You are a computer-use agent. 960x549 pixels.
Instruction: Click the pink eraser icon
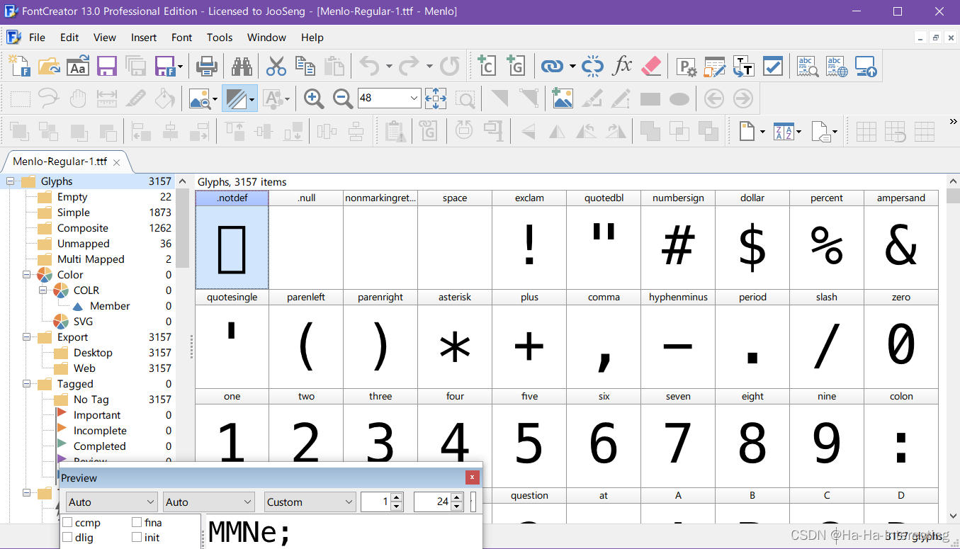pos(651,66)
